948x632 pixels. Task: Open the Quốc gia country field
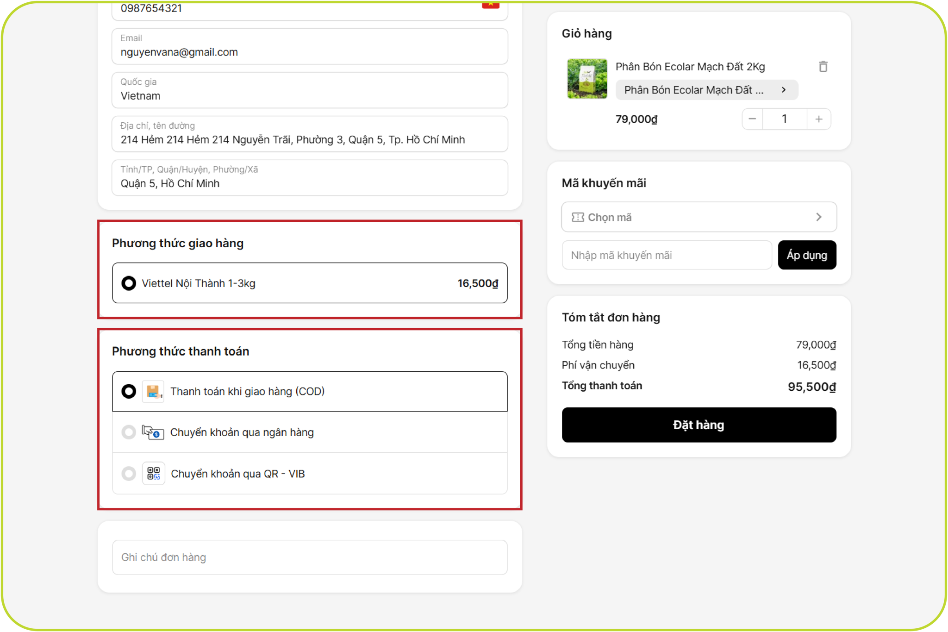pos(309,90)
